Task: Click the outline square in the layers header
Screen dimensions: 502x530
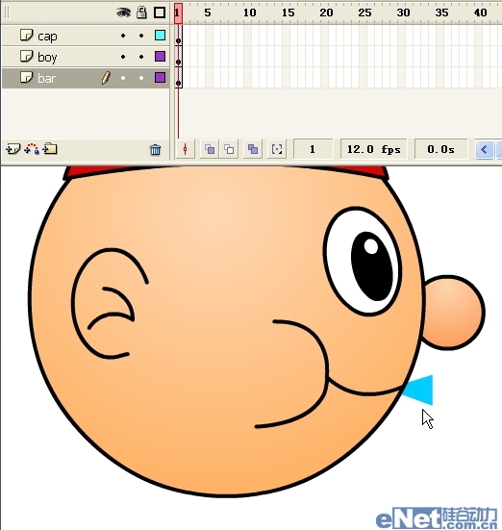Action: [x=160, y=13]
